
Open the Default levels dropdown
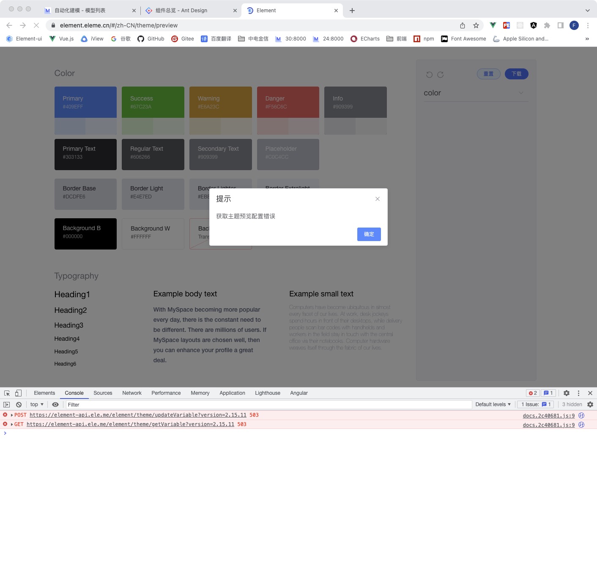coord(493,404)
